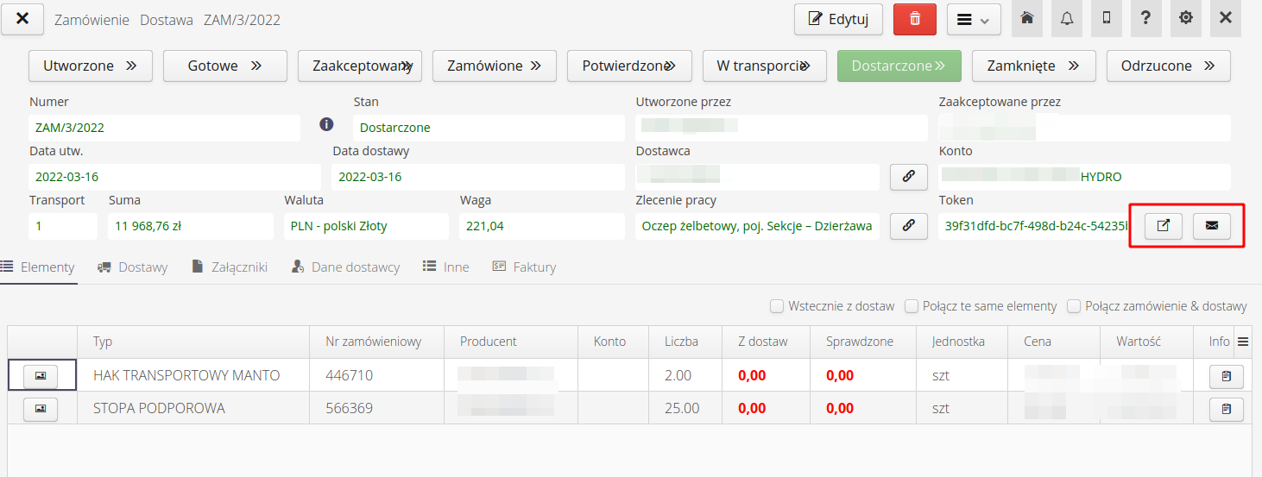Click the Waga field 221,04
The width and height of the screenshot is (1262, 477).
click(x=542, y=226)
